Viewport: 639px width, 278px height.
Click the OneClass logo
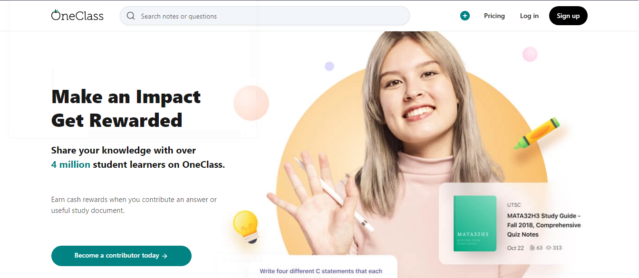(x=77, y=15)
